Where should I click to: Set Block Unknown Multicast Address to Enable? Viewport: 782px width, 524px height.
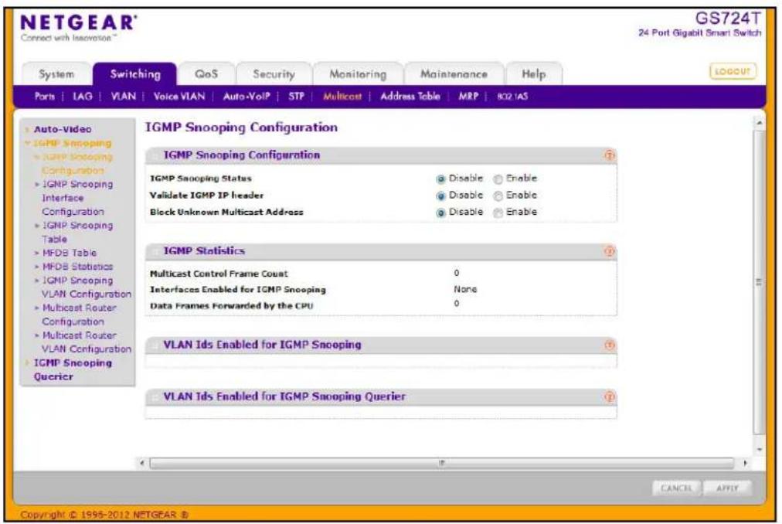(498, 213)
